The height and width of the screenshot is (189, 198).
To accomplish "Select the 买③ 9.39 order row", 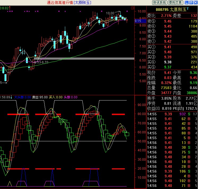I will pos(172,57).
